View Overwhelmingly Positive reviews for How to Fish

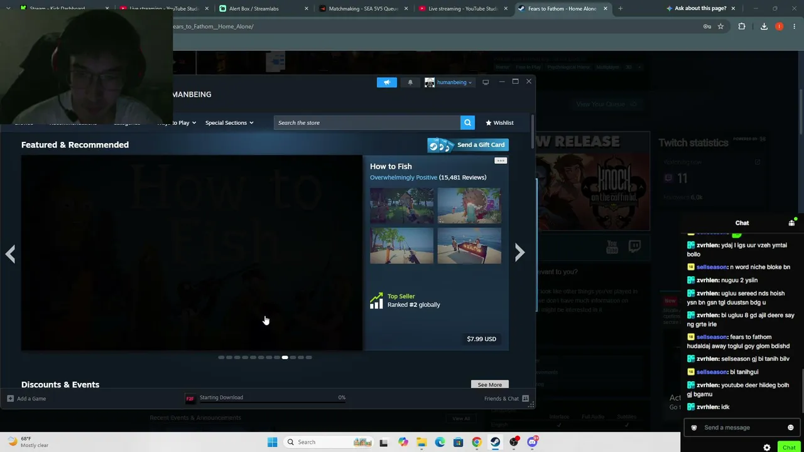pyautogui.click(x=403, y=177)
